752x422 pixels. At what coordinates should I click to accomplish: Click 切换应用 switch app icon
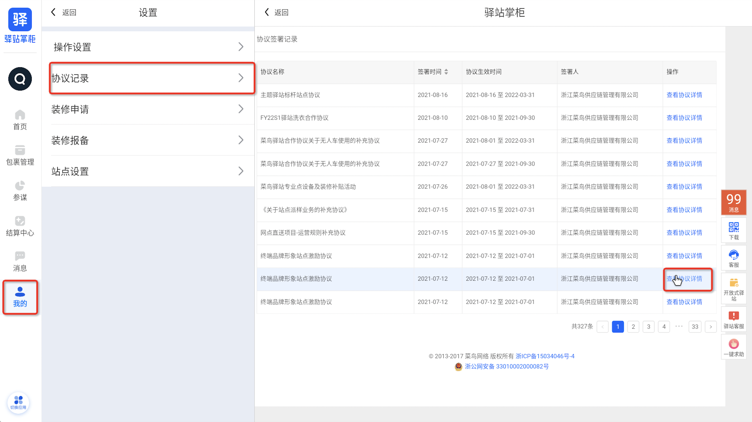coord(18,403)
